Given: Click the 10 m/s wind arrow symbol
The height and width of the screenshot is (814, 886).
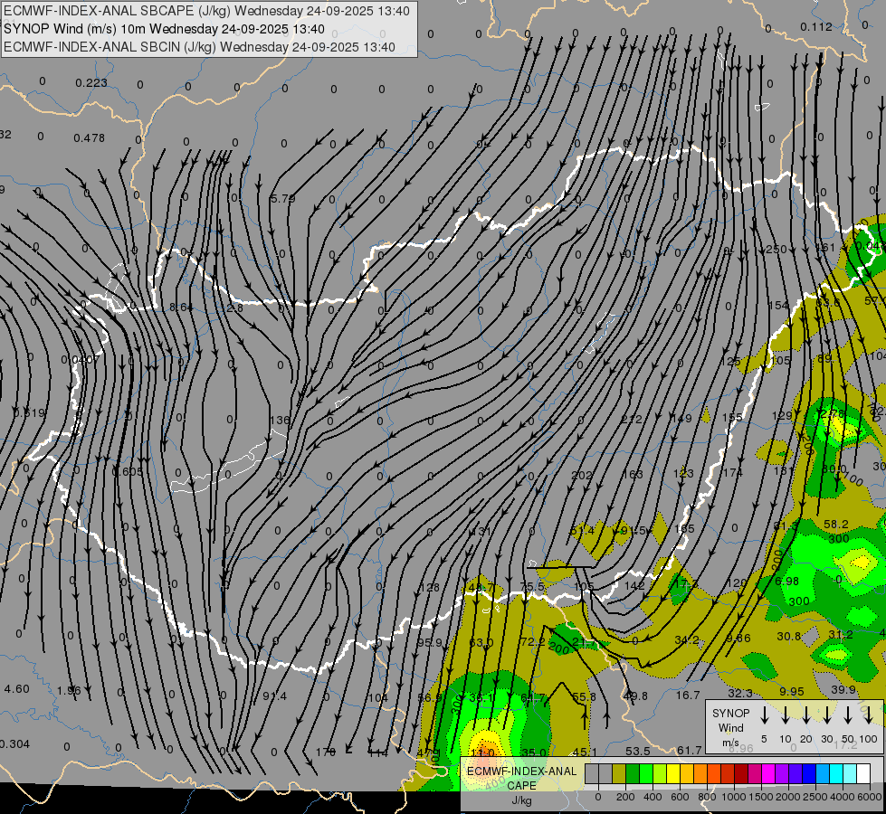Looking at the screenshot, I should (786, 715).
